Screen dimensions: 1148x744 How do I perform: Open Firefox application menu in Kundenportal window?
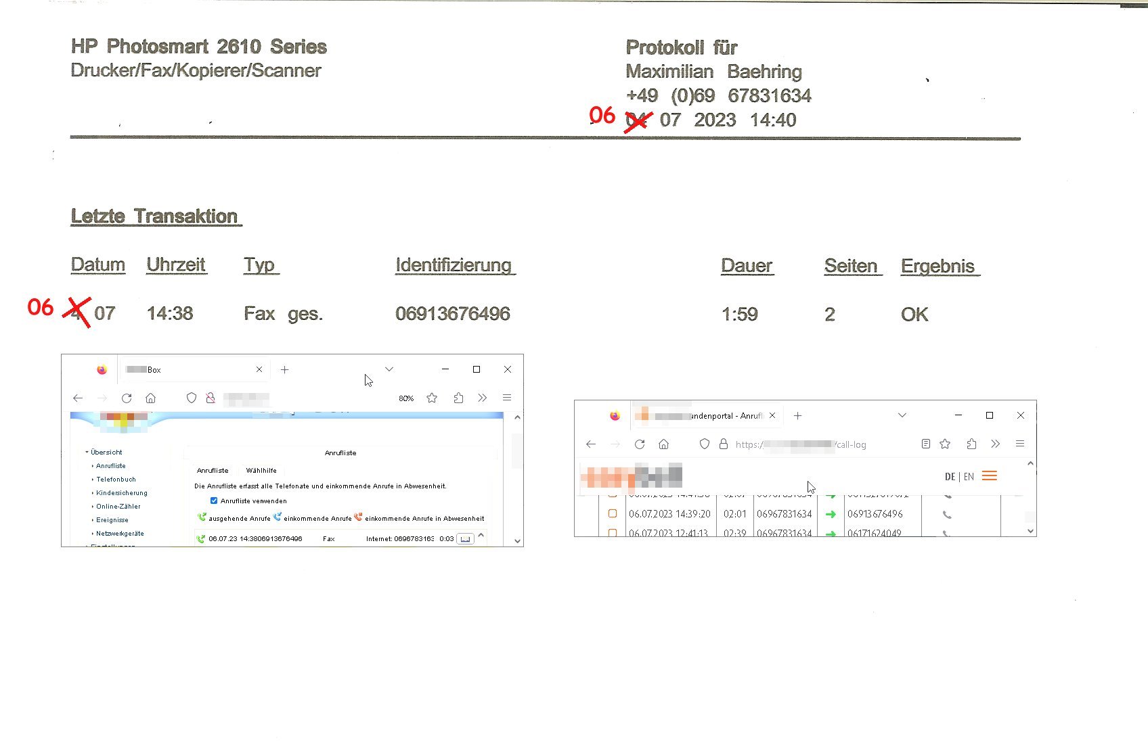pyautogui.click(x=1020, y=444)
